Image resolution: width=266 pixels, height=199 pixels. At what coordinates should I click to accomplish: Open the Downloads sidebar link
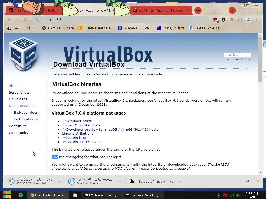18,99
